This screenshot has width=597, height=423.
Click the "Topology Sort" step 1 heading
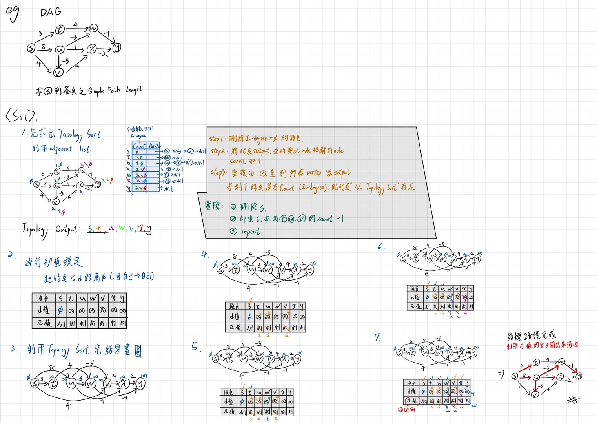(63, 134)
